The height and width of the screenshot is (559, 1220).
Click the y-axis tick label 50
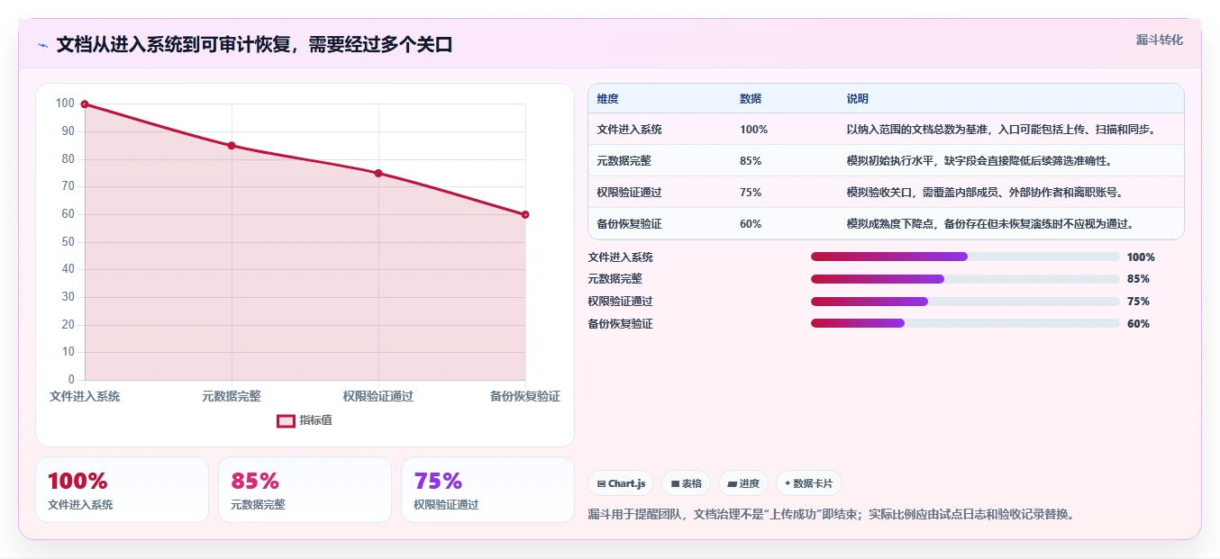[68, 242]
